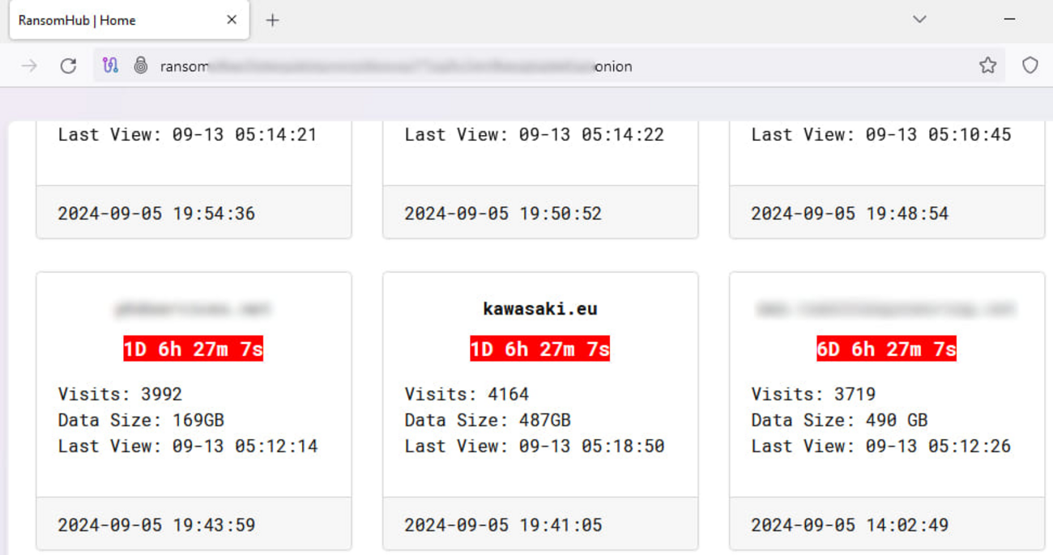Open the shield security level icon
Image resolution: width=1053 pixels, height=555 pixels.
[x=1030, y=66]
